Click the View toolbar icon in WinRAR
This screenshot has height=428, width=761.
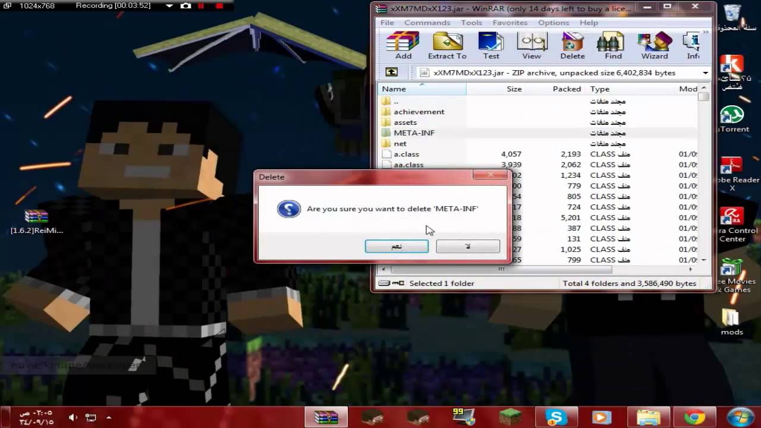click(532, 46)
